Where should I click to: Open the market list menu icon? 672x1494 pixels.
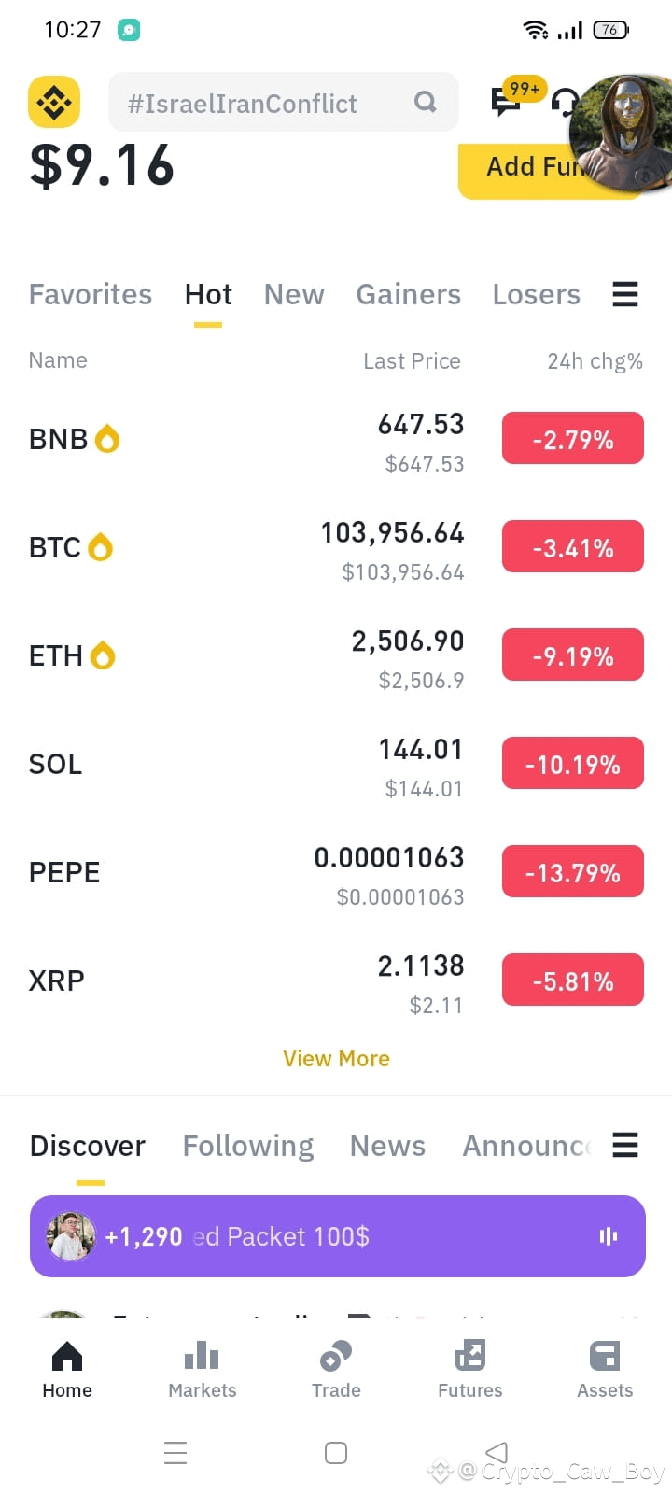[625, 294]
